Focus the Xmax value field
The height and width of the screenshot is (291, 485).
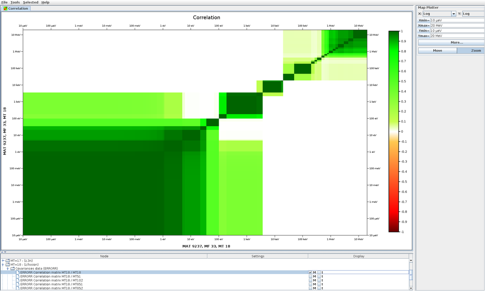457,25
